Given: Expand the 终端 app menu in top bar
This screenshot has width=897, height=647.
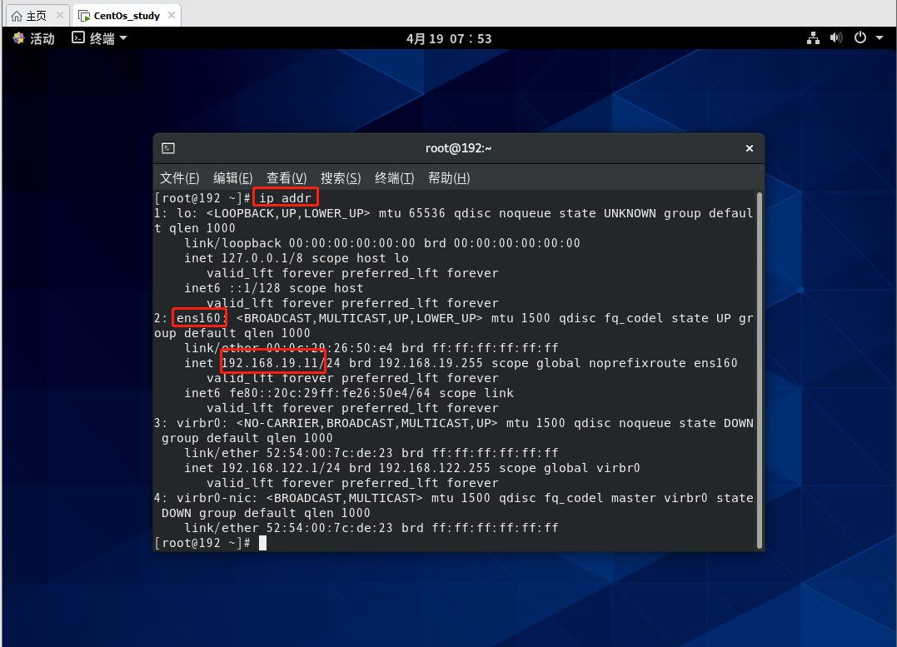Looking at the screenshot, I should click(100, 38).
